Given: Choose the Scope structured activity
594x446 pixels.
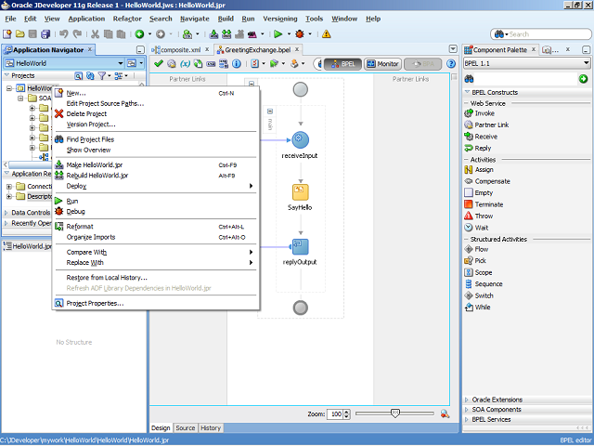Looking at the screenshot, I should (484, 272).
